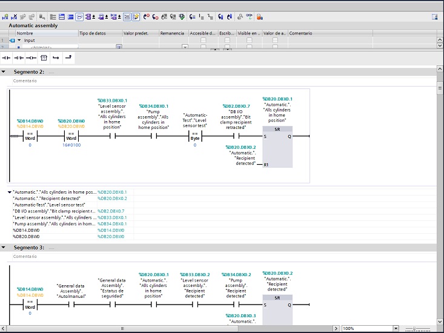The height and width of the screenshot is (333, 444).
Task: Collapse the Segmento 2 network
Action: click(4, 71)
